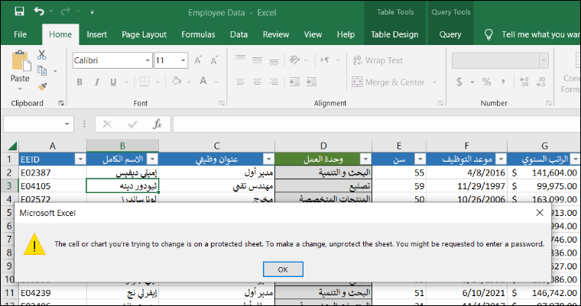Click the formula bar input
This screenshot has width=581, height=306.
tap(376, 124)
